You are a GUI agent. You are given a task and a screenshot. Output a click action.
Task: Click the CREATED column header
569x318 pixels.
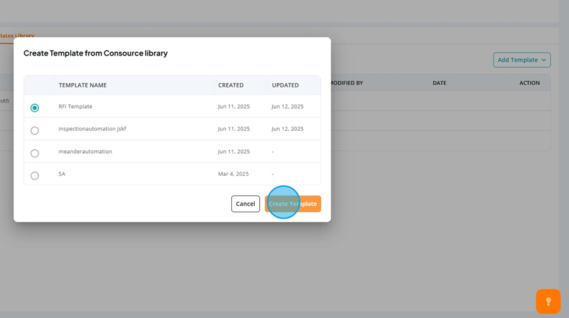(x=231, y=85)
